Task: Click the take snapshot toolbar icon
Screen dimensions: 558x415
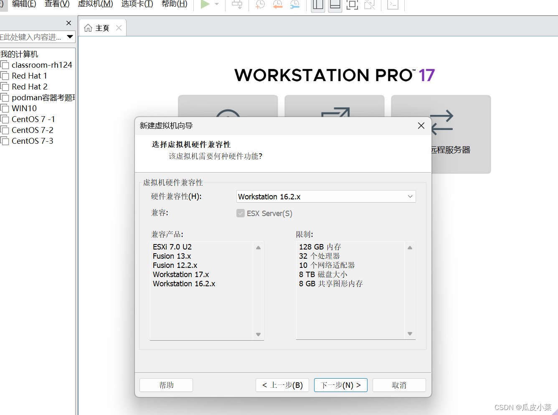Action: tap(260, 5)
